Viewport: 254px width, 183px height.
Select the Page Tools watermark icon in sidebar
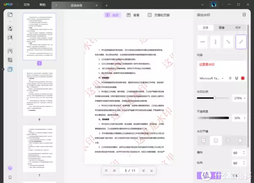click(10, 69)
